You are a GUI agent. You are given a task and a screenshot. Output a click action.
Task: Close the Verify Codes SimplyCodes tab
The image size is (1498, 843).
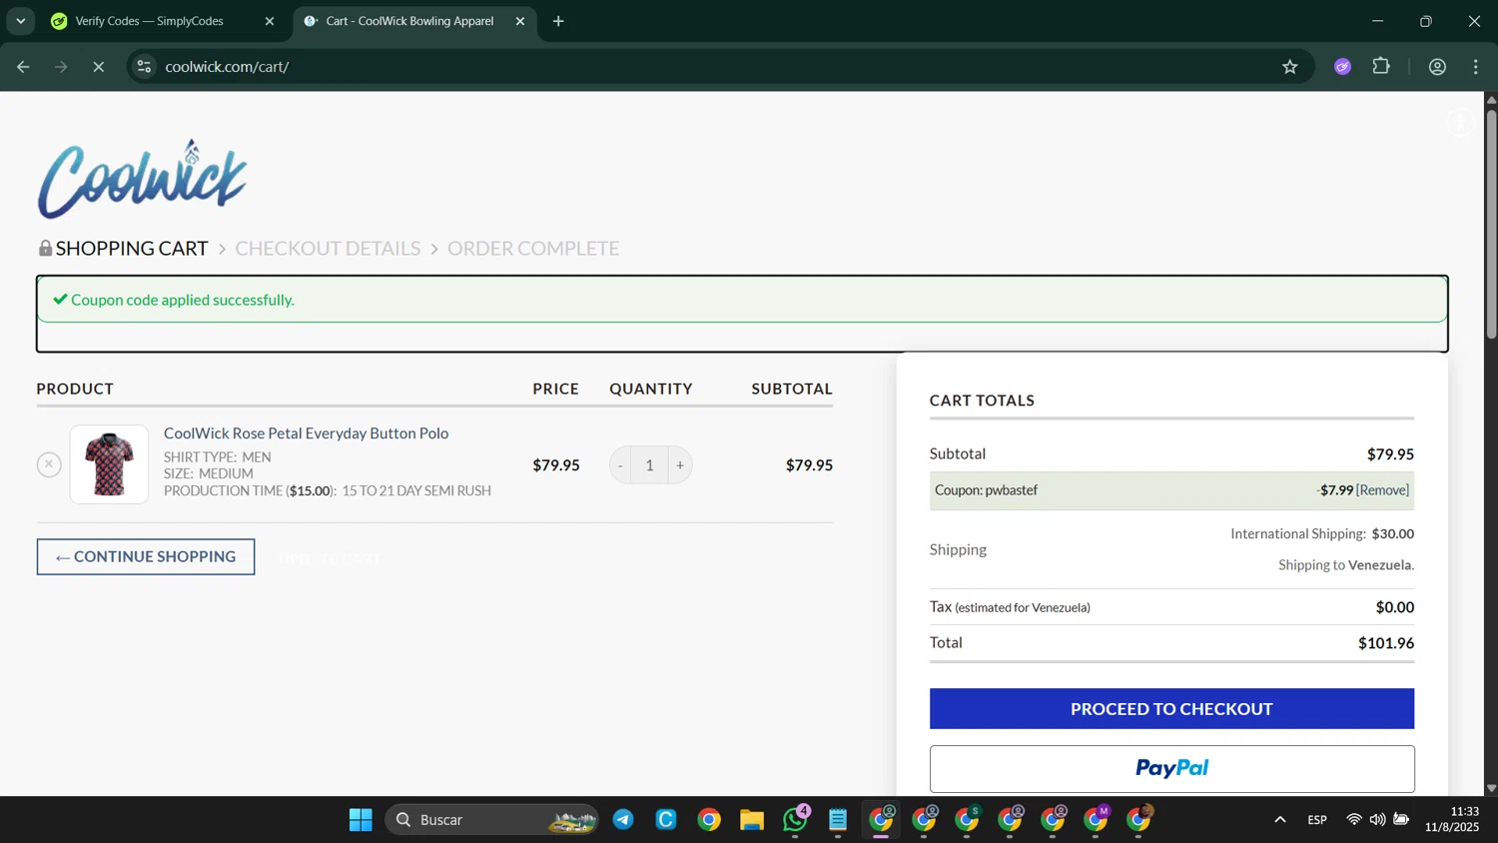(270, 21)
